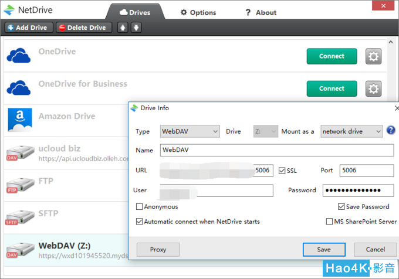Switch to the Options tab
399x279 pixels.
click(x=198, y=12)
